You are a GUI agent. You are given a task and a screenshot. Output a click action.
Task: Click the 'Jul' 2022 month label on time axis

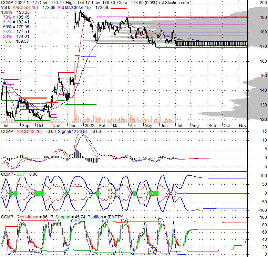pyautogui.click(x=179, y=126)
